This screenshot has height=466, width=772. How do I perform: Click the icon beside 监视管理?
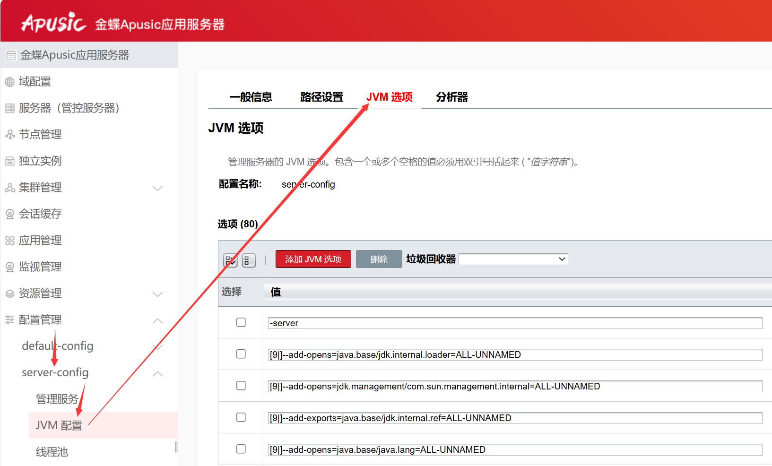(10, 267)
